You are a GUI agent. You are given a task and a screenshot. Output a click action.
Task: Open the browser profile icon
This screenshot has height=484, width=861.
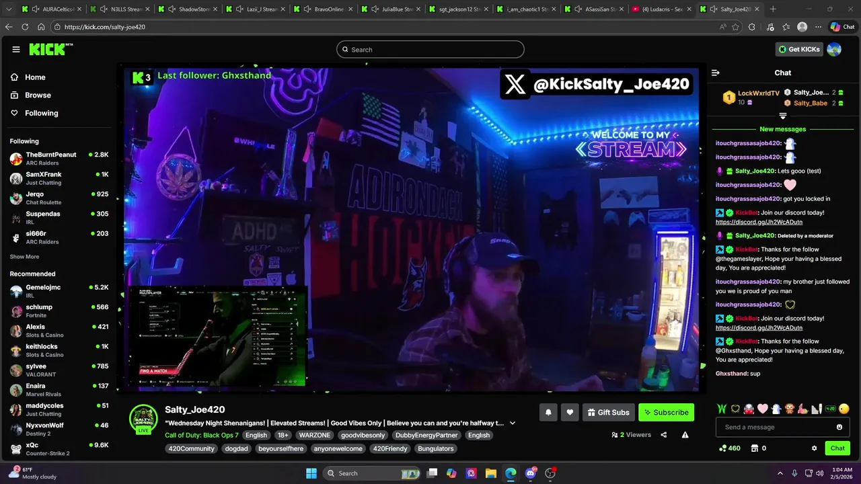pos(802,27)
